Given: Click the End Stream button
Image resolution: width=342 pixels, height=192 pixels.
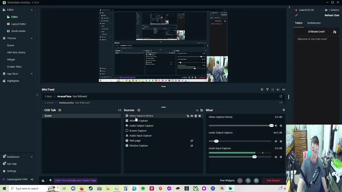Looking at the screenshot, I should pos(273,181).
